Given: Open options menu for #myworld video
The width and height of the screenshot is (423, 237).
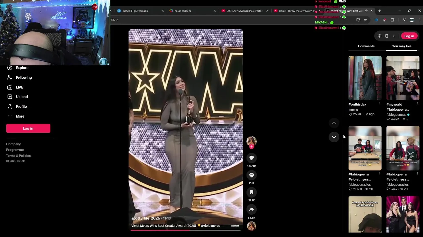Looking at the screenshot, I should point(417,104).
